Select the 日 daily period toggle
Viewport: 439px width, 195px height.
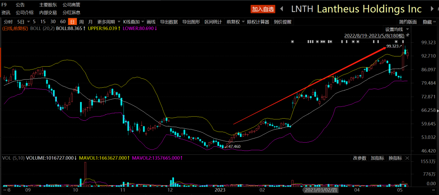72,22
